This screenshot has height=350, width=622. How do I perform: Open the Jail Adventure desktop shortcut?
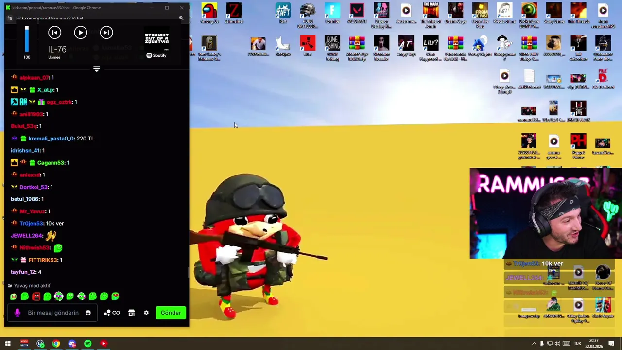coord(578,48)
